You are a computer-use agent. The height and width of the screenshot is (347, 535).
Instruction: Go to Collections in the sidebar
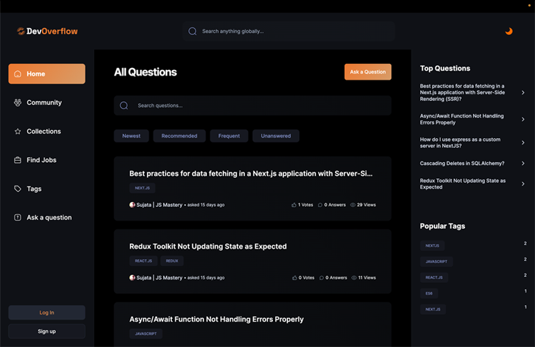tap(44, 131)
